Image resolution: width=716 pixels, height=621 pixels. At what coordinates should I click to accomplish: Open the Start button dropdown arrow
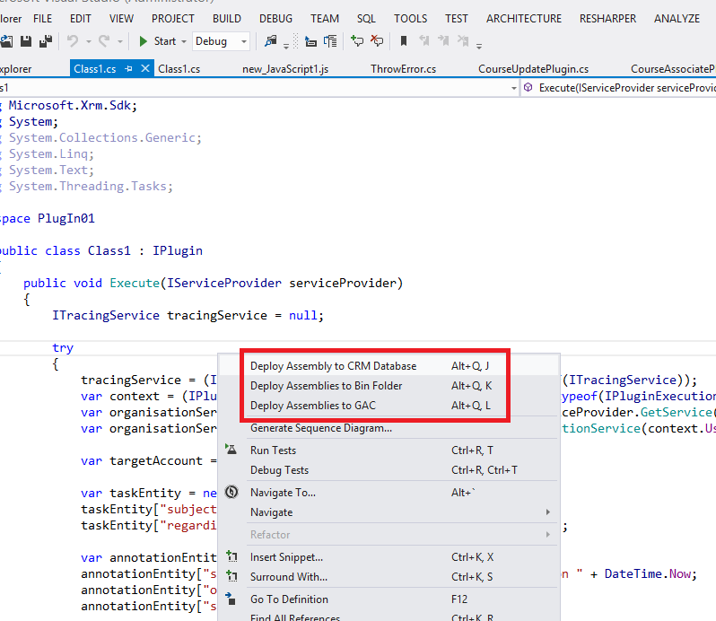click(184, 41)
